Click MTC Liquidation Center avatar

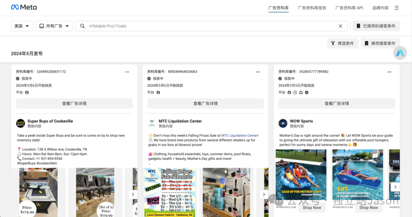point(151,123)
